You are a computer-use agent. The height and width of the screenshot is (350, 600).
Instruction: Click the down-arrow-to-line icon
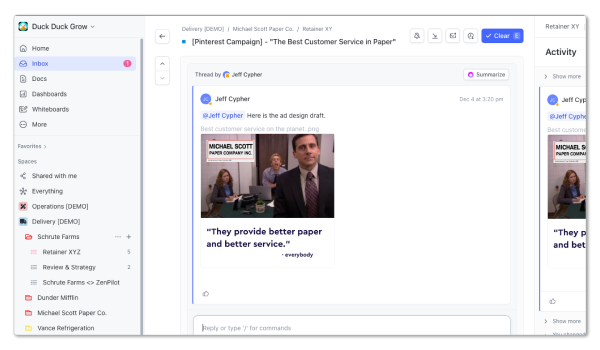(x=435, y=36)
